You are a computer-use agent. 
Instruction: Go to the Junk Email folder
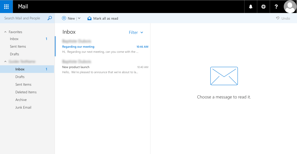(23, 107)
